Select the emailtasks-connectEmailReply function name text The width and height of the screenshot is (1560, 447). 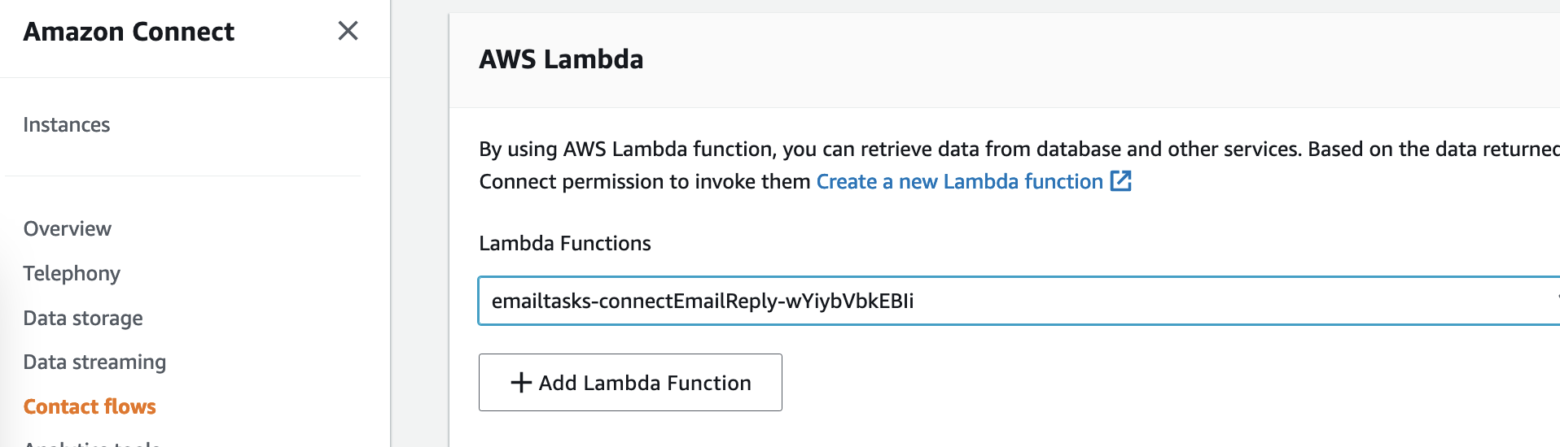click(x=703, y=301)
